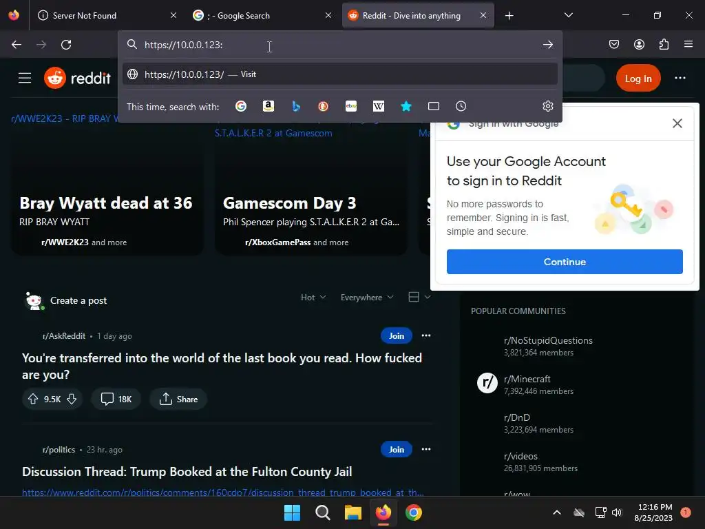
Task: Search this time with Google icon
Action: click(241, 106)
